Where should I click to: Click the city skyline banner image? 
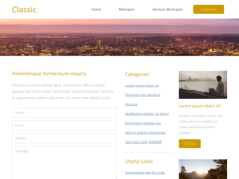[119, 37]
